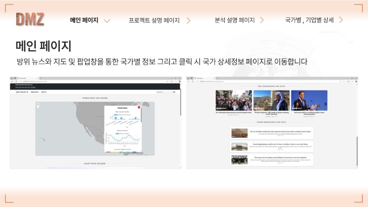The image size is (368, 207).
Task: Expand the chevron beside 메인 페이지
Action: tap(107, 21)
